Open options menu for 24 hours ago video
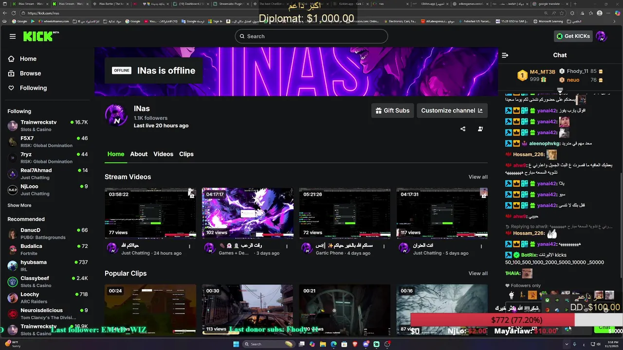Image resolution: width=623 pixels, height=350 pixels. coord(189,246)
